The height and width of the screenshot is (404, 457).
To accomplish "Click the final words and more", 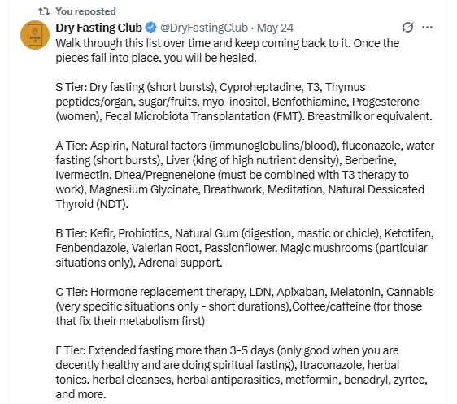I will click(x=81, y=394).
